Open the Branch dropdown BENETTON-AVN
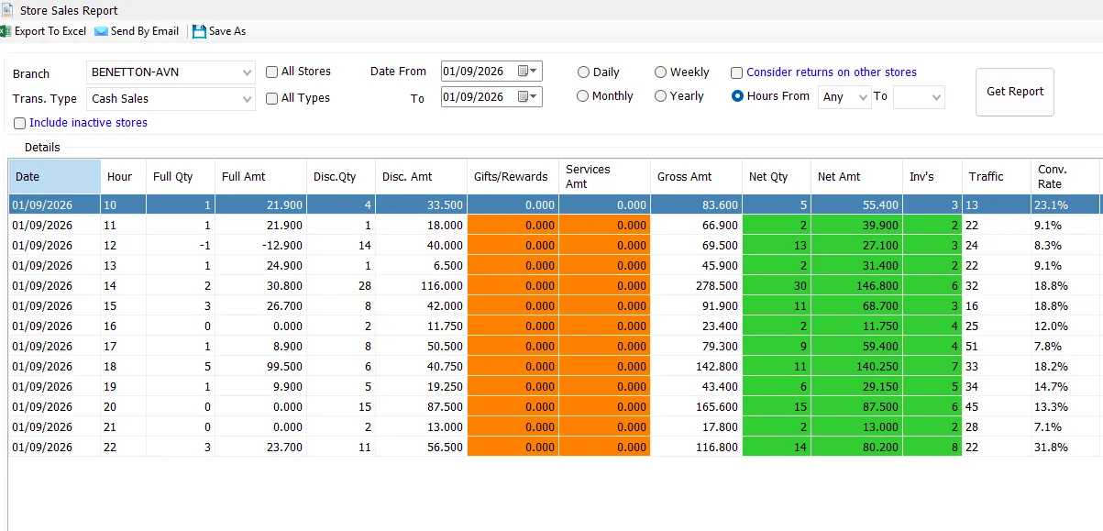 pos(171,72)
